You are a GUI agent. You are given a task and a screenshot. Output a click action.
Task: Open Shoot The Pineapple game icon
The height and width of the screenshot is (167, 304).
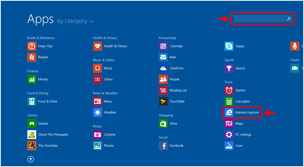pyautogui.click(x=32, y=135)
